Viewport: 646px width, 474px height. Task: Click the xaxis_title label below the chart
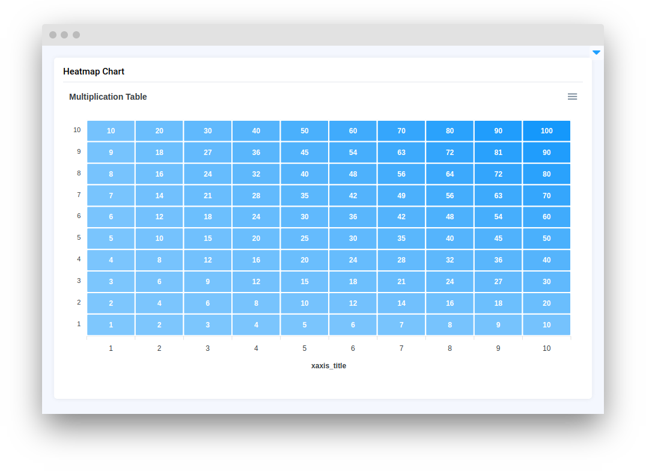(329, 365)
